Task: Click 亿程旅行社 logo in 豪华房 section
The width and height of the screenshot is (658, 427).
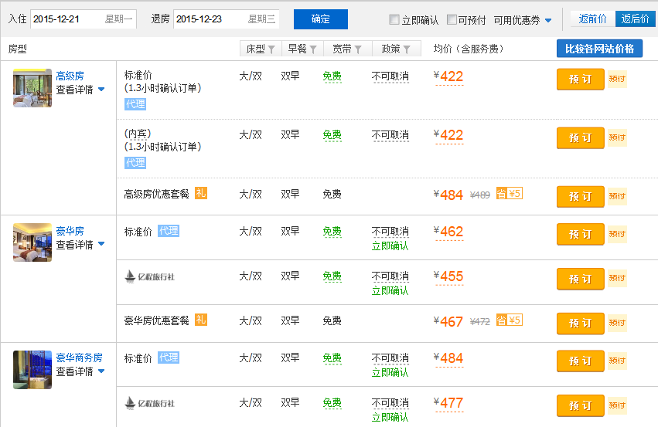Action: tap(150, 276)
